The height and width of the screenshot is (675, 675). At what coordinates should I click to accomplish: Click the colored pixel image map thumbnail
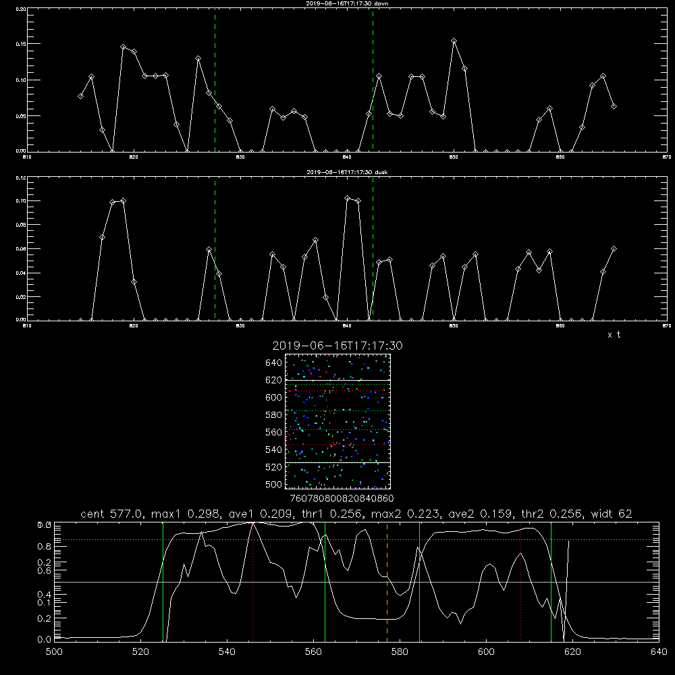tap(337, 421)
